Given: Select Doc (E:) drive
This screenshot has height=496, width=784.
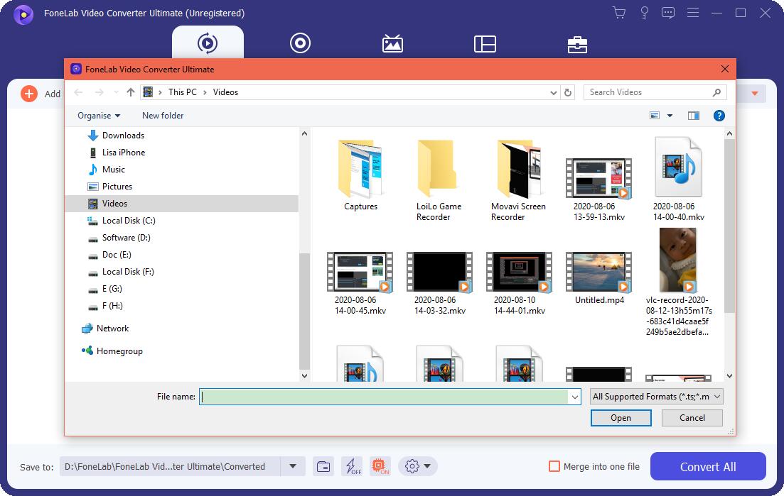Looking at the screenshot, I should click(x=117, y=255).
